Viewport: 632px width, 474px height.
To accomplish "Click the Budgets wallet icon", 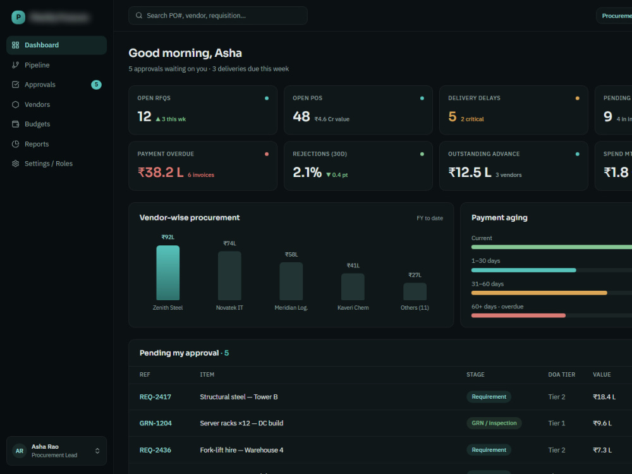I will [x=15, y=124].
